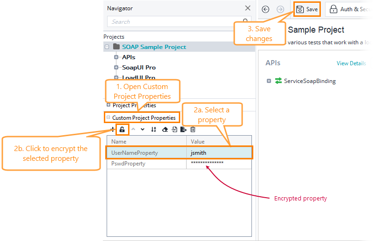Move selected property up
Viewport: 373px width, 241px height.
pyautogui.click(x=133, y=129)
